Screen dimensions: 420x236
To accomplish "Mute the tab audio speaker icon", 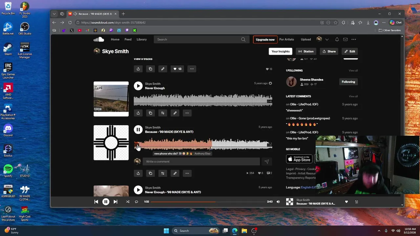I will point(75,14).
